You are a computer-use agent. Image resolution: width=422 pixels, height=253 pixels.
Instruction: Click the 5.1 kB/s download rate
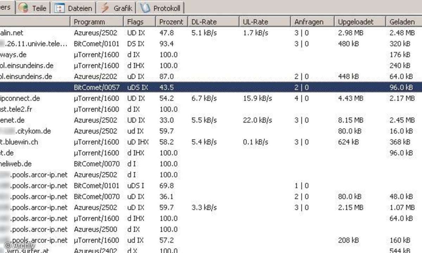click(x=204, y=33)
